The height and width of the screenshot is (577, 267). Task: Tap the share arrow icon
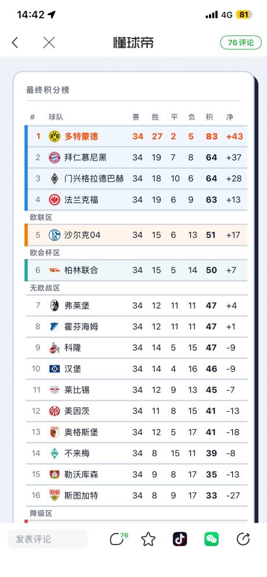[243, 539]
